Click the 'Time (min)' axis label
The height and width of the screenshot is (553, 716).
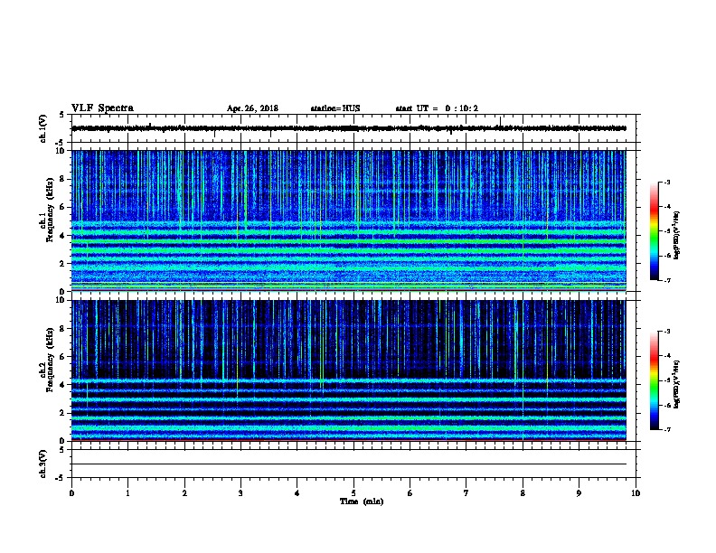point(362,501)
